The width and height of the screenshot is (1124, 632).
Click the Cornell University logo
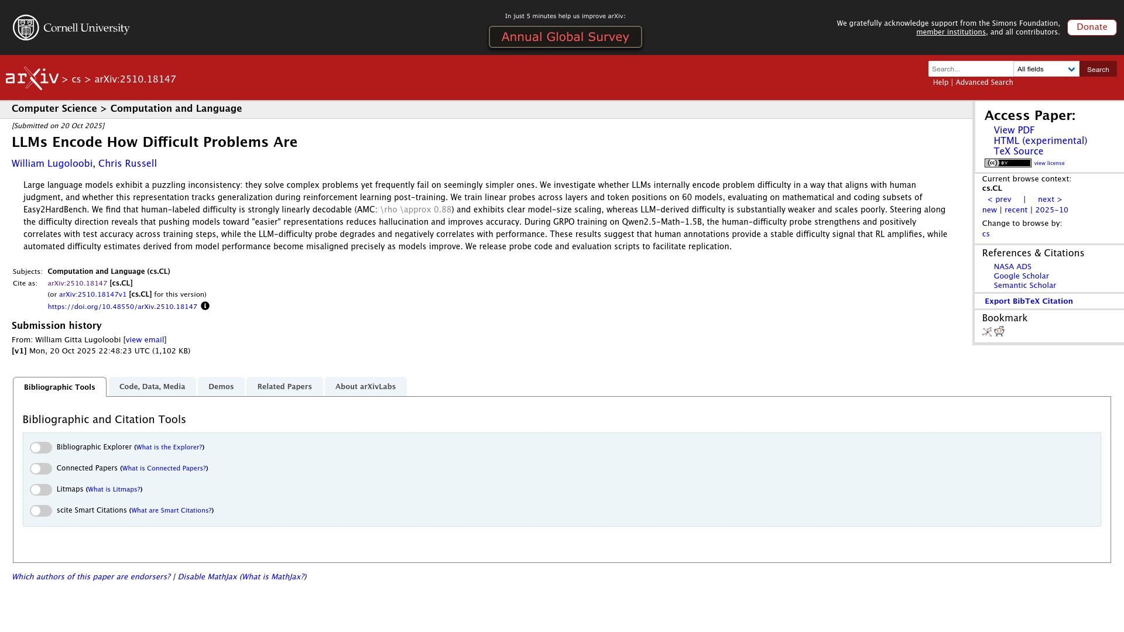coord(71,28)
